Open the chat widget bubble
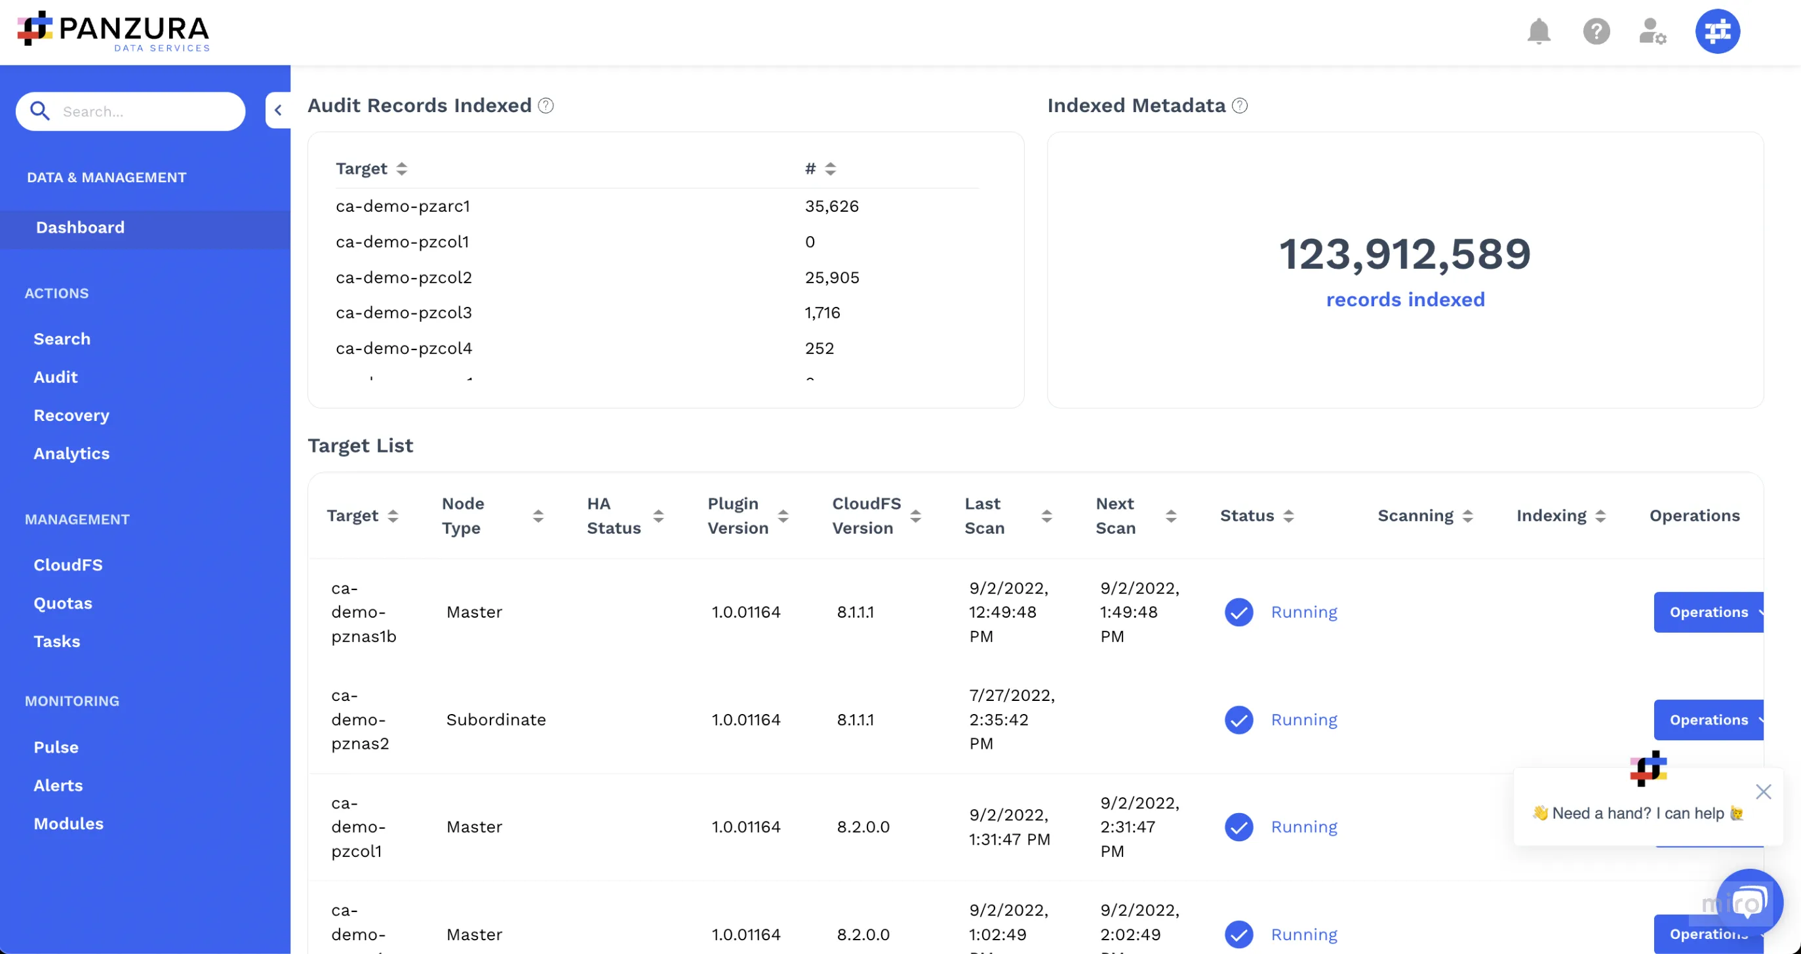This screenshot has height=954, width=1801. pyautogui.click(x=1749, y=902)
